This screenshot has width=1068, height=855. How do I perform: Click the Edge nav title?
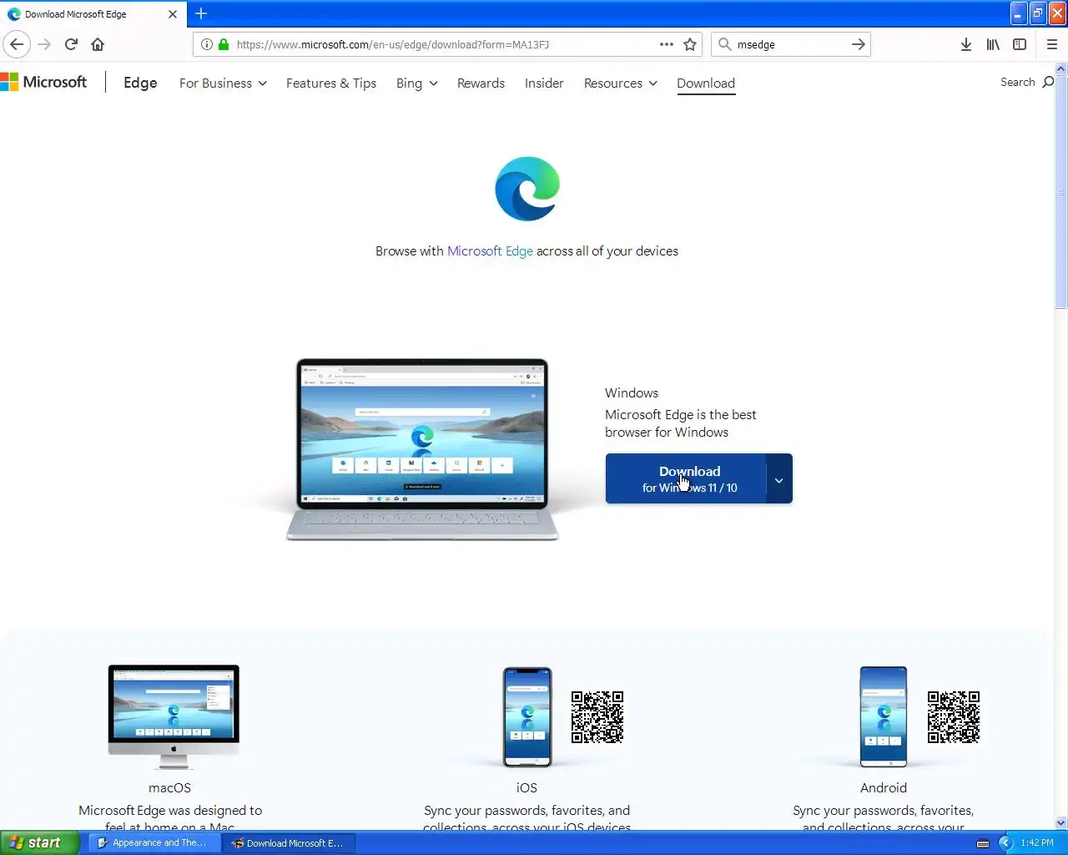(x=140, y=83)
